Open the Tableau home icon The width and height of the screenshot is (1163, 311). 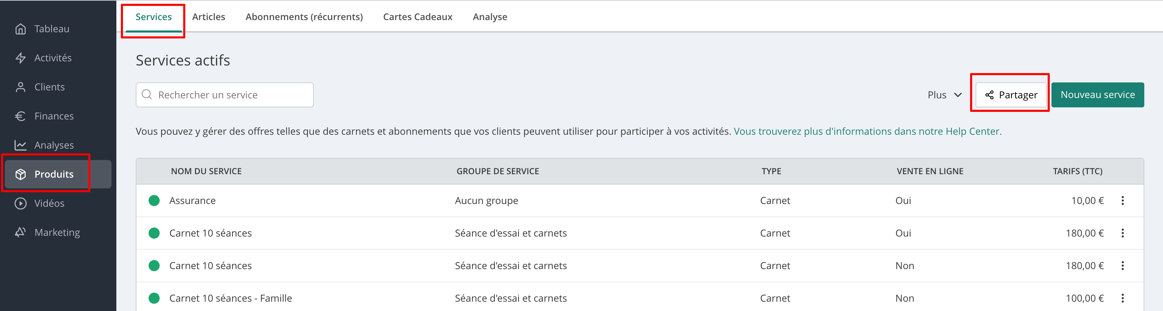(20, 29)
